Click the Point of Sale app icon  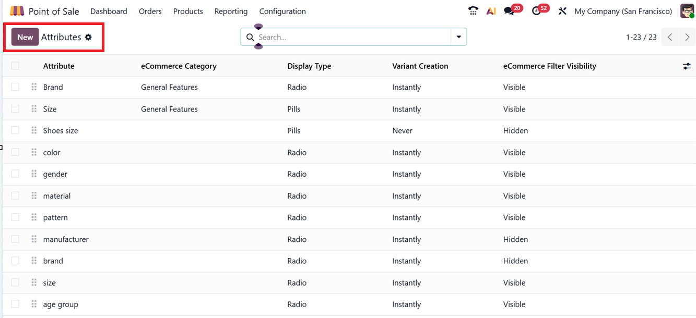pos(17,11)
